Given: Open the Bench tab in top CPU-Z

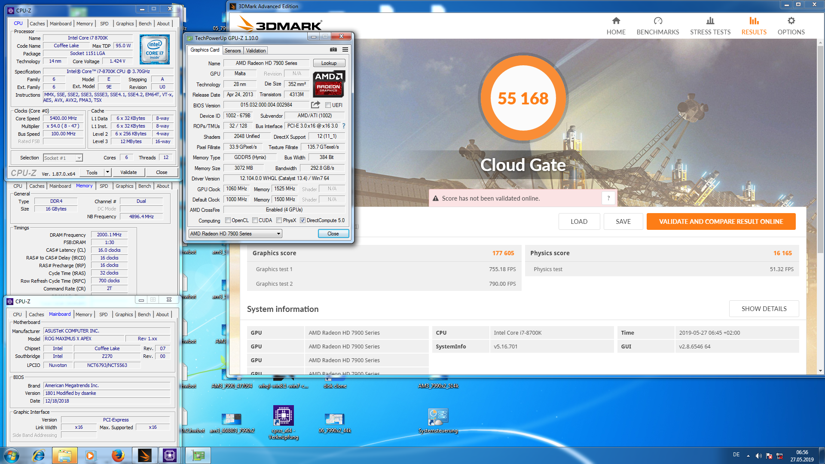Looking at the screenshot, I should click(x=145, y=24).
